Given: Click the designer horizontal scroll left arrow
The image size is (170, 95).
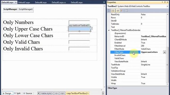Looking at the screenshot, I should click(2, 90).
